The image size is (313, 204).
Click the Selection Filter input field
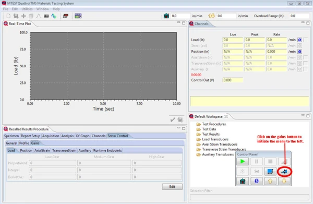coord(249,197)
